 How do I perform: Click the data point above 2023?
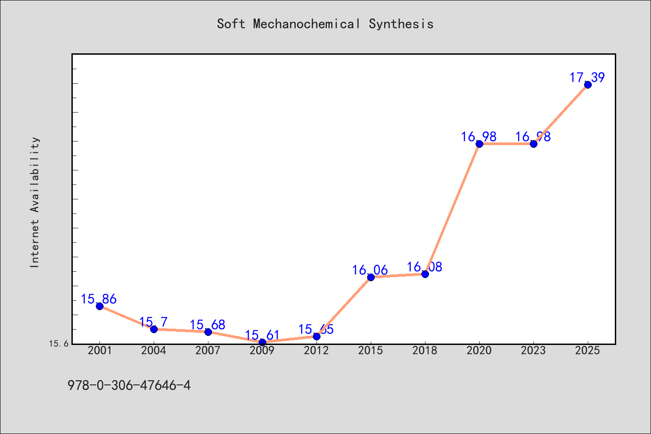pyautogui.click(x=533, y=144)
